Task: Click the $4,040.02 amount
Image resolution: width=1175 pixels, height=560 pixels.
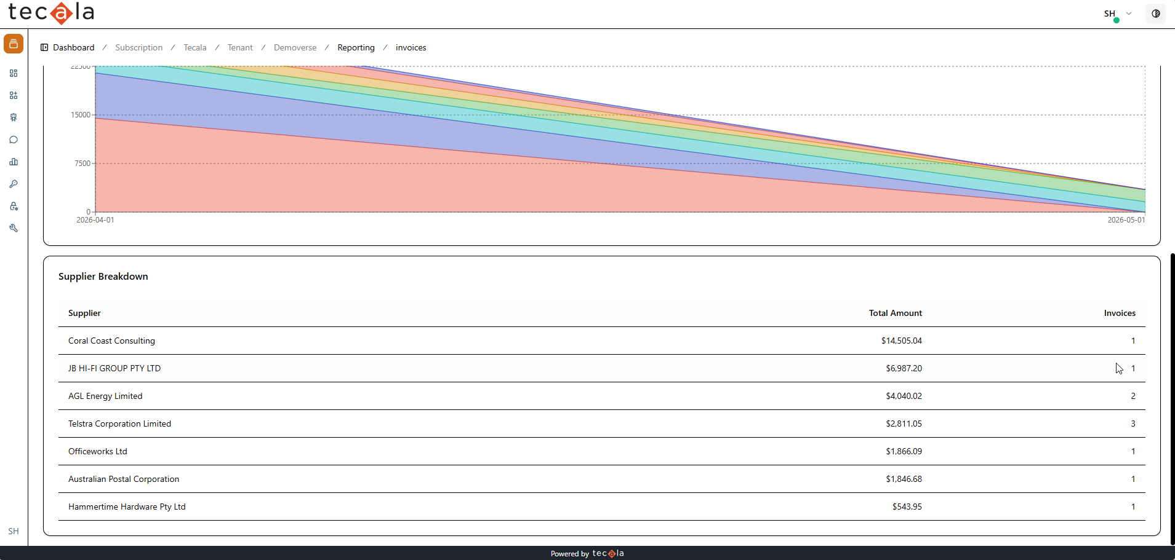Action: (x=904, y=396)
